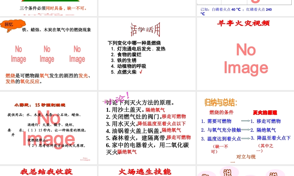The width and height of the screenshot is (294, 176).
Task: Click the blue item 3. 温度达到着火点
Action: click(x=221, y=139)
